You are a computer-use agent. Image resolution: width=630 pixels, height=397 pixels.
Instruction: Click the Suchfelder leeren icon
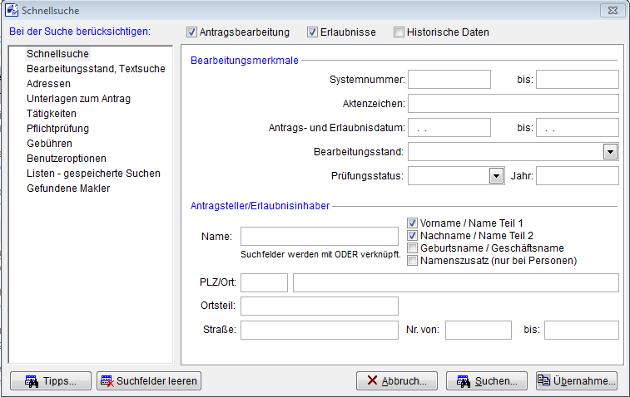point(107,381)
